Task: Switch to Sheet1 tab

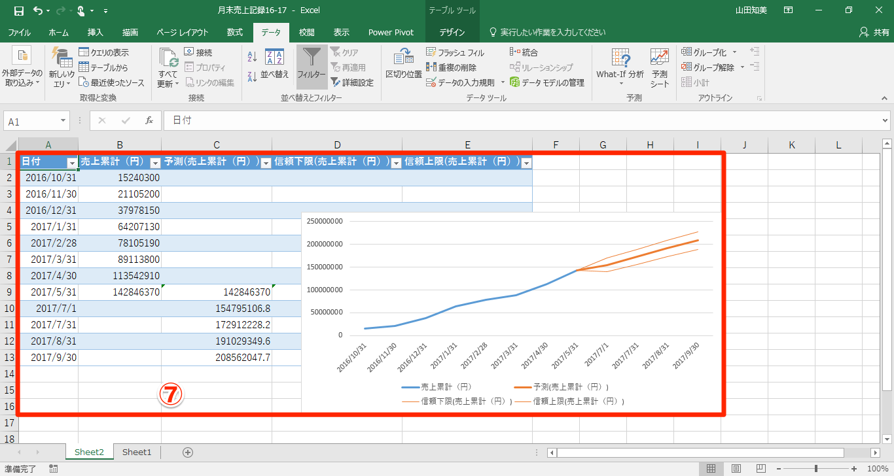Action: click(x=137, y=452)
